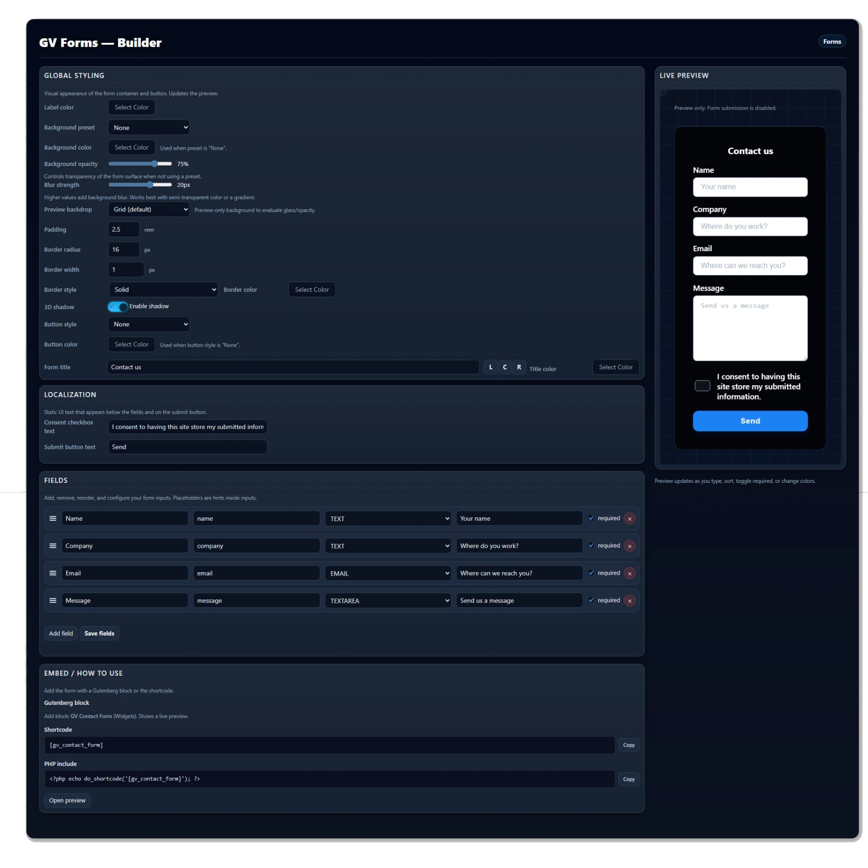Center form title with C button
This screenshot has width=868, height=868.
(x=505, y=367)
